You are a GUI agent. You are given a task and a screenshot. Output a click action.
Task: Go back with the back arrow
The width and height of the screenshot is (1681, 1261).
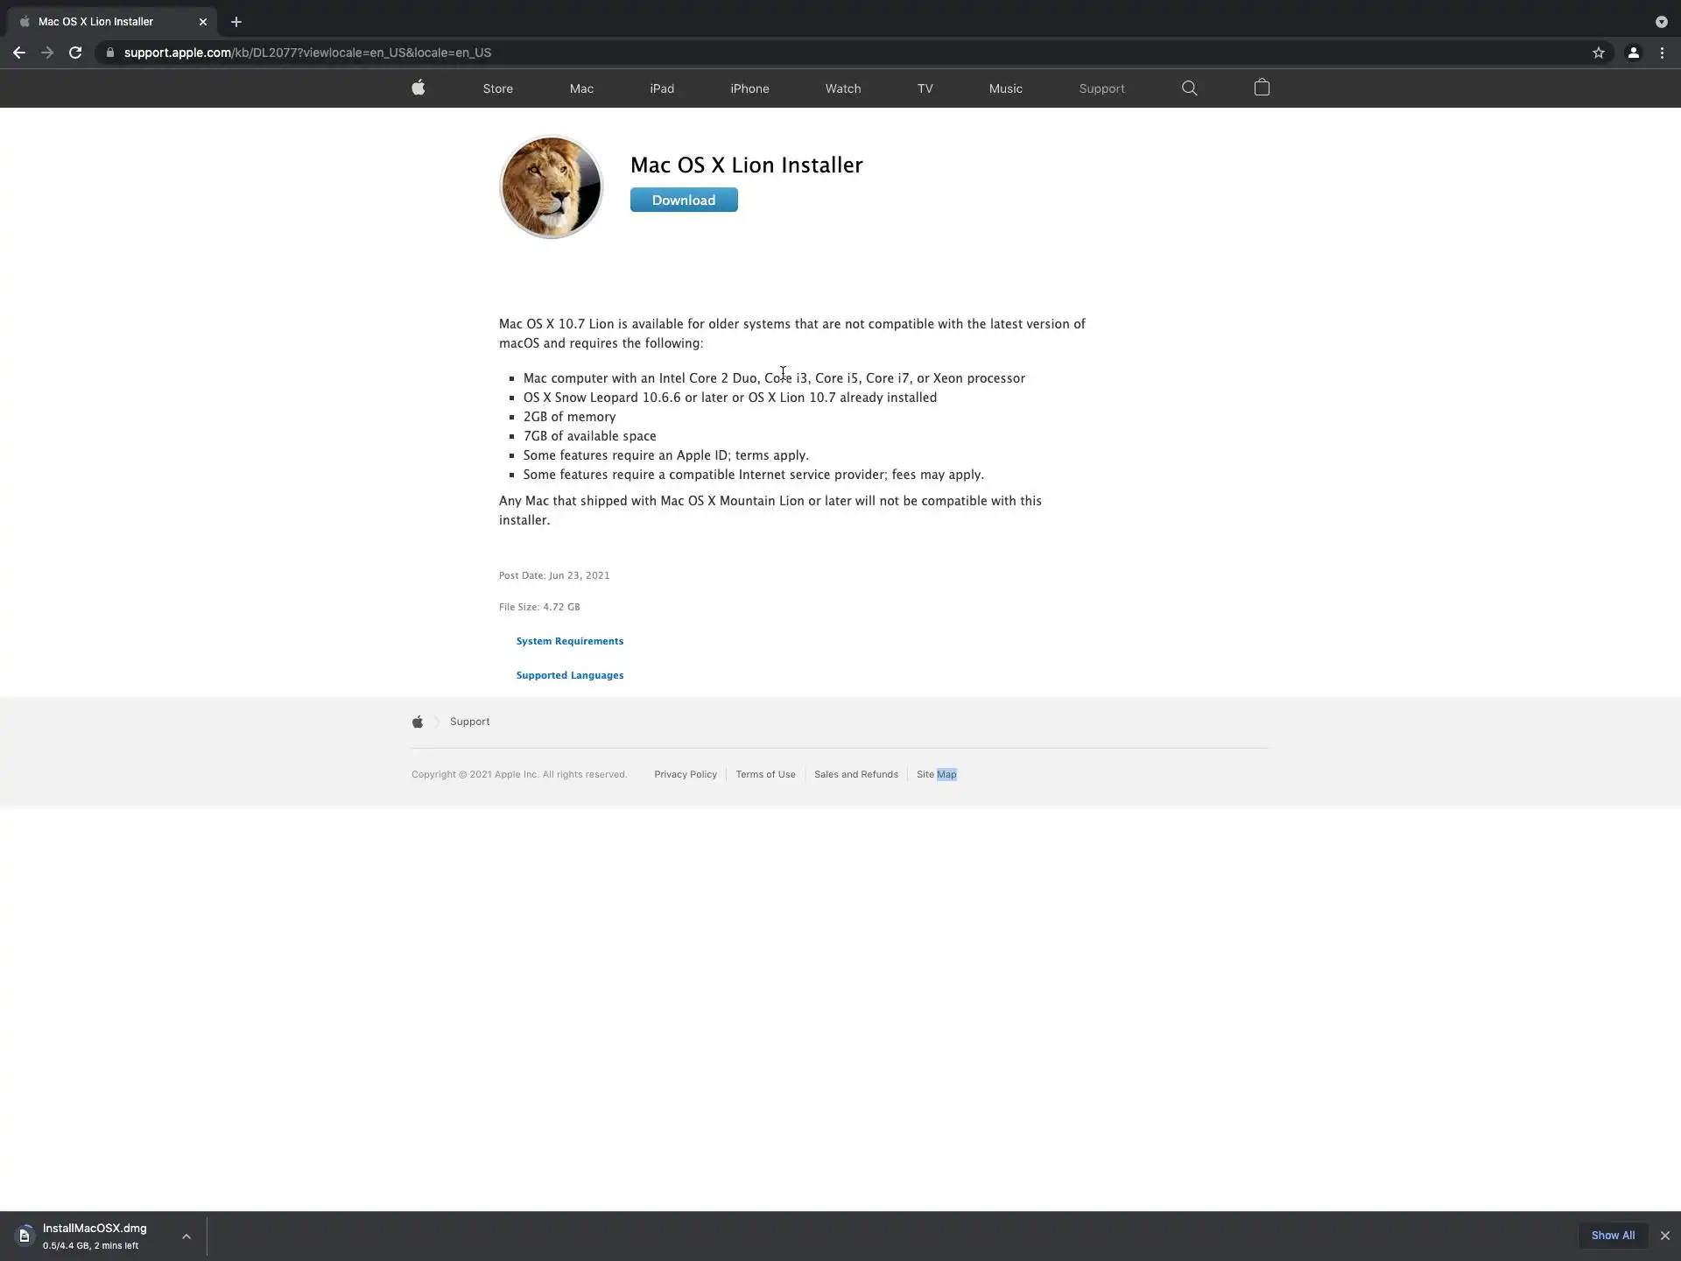19,53
